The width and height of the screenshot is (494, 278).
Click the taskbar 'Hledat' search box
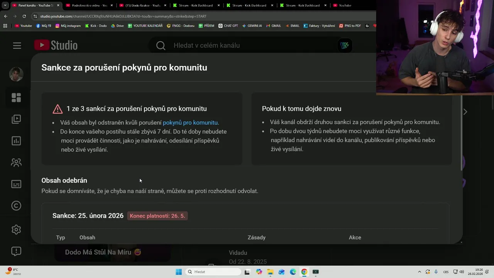(213, 272)
